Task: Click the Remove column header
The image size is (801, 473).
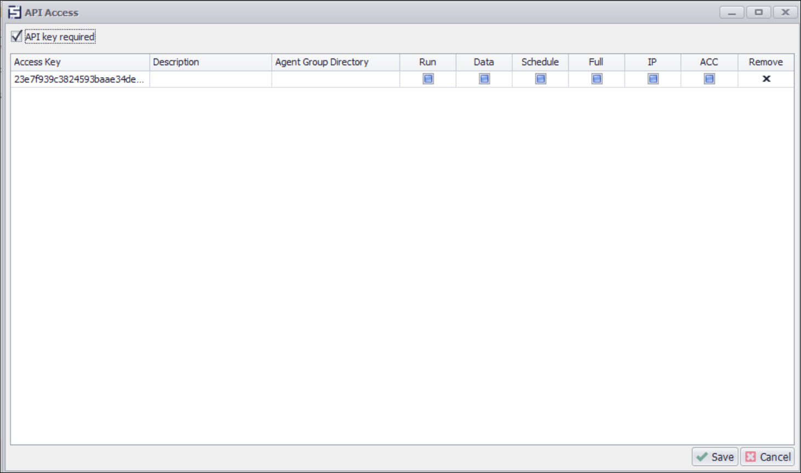Action: (x=765, y=62)
